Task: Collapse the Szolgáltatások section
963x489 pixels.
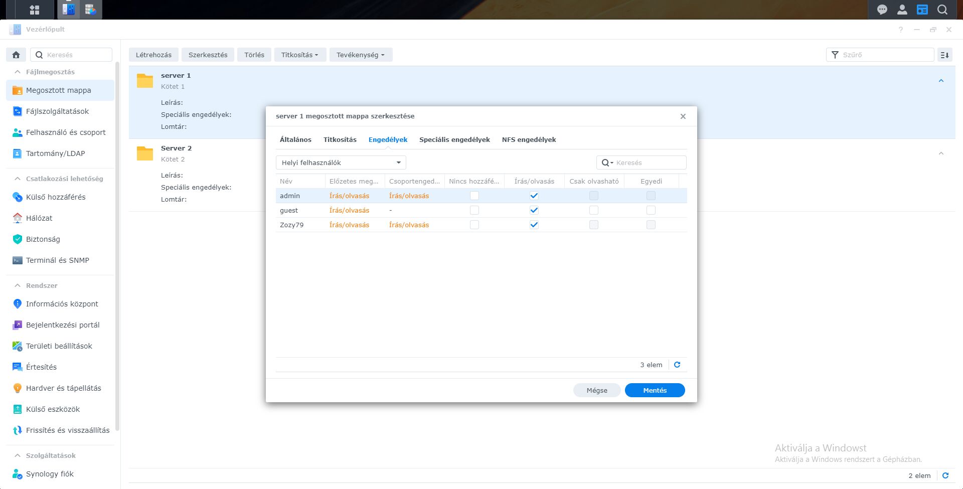Action: (18, 455)
